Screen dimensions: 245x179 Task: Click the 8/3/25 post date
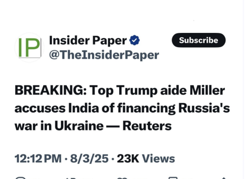point(89,158)
